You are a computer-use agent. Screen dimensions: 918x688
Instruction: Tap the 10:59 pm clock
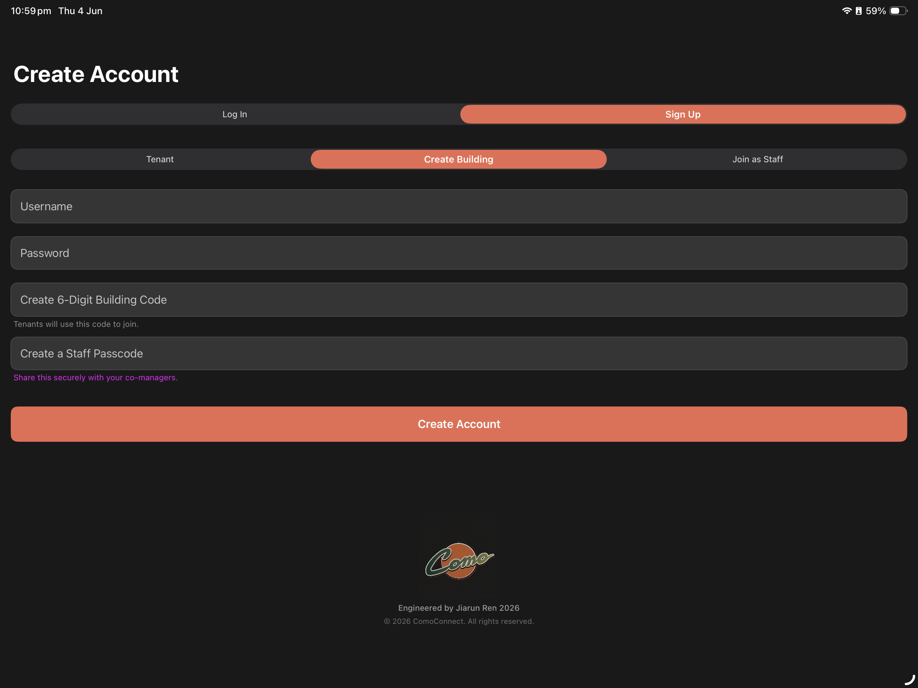pos(31,11)
